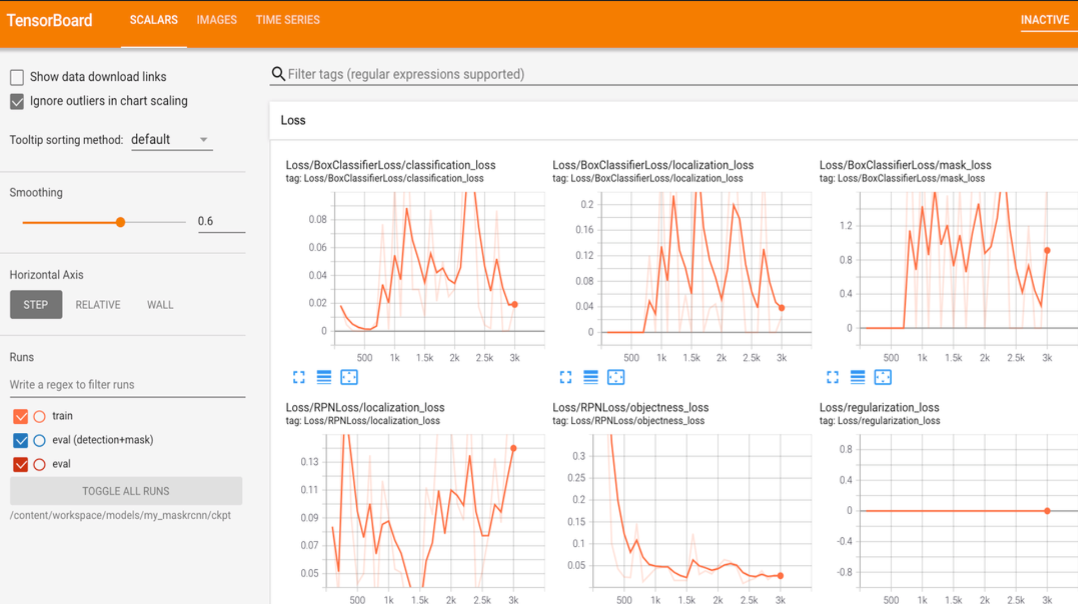Screen dimensions: 1078x604
Task: Fit domain to data on classification_loss chart
Action: pos(349,377)
